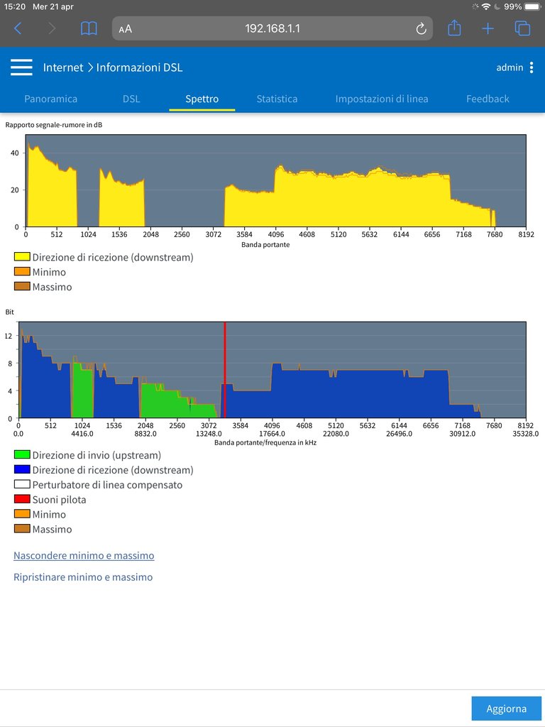This screenshot has height=727, width=545.
Task: Tap the Safari back arrow
Action: pos(18,28)
